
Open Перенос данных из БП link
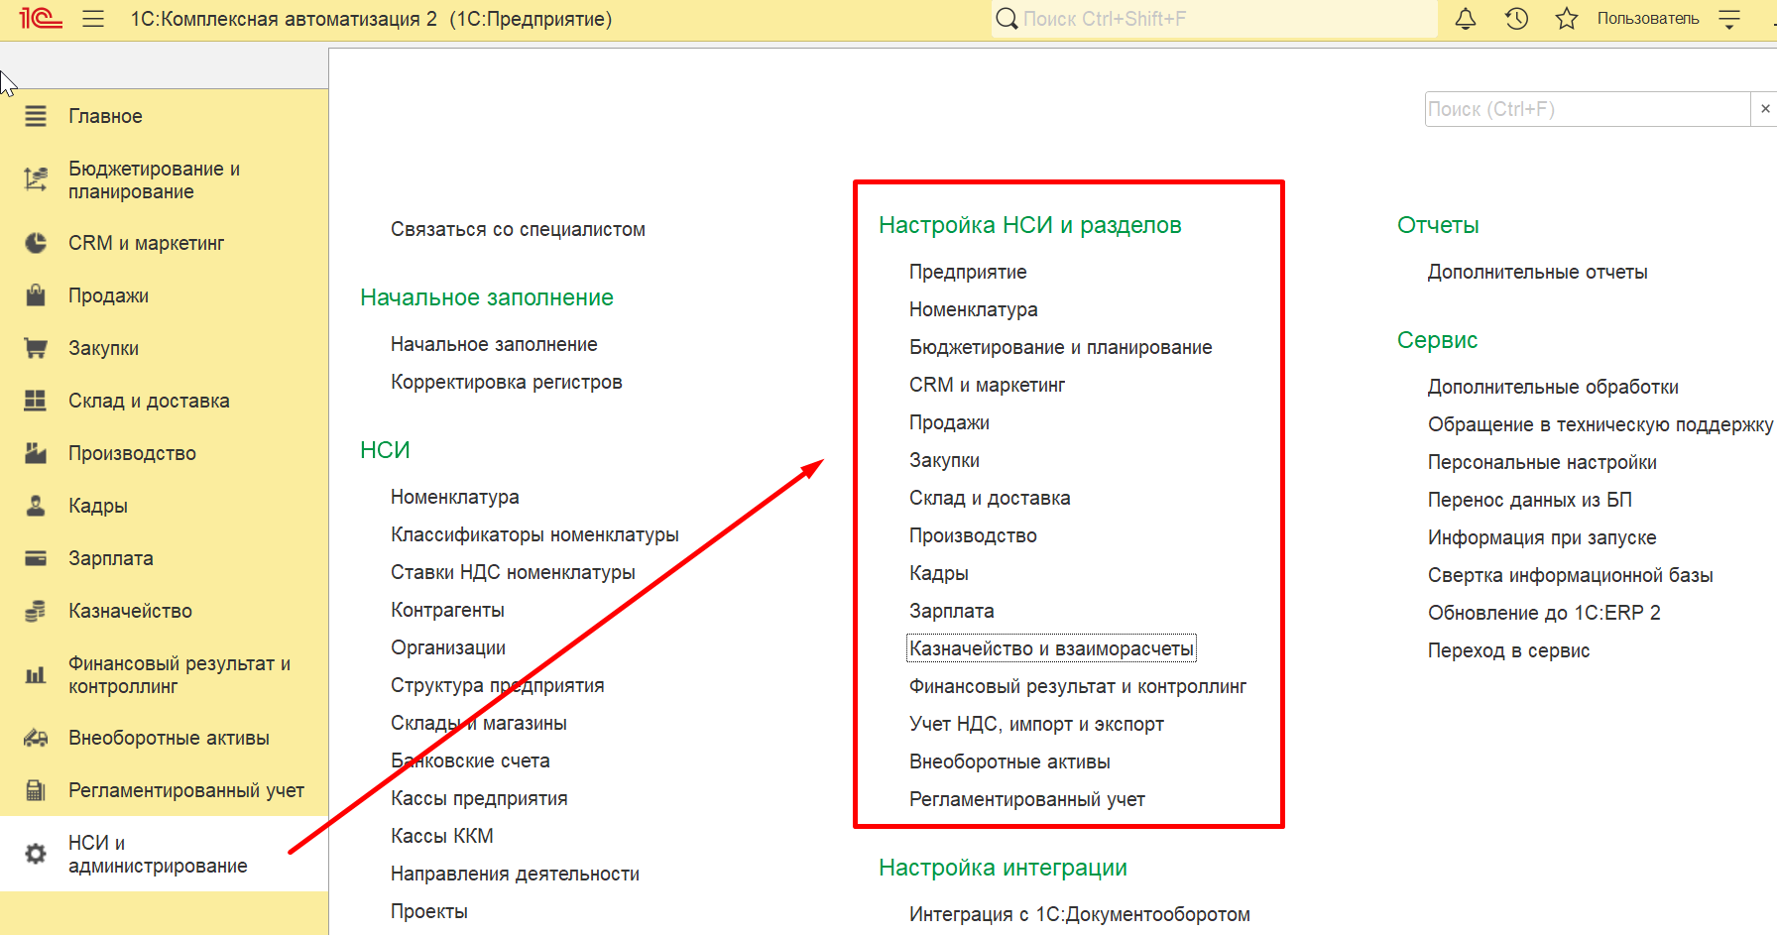[x=1530, y=500]
